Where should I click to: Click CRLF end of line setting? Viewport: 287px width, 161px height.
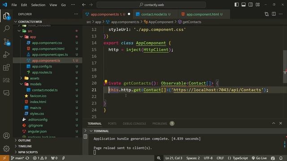coord(220,158)
